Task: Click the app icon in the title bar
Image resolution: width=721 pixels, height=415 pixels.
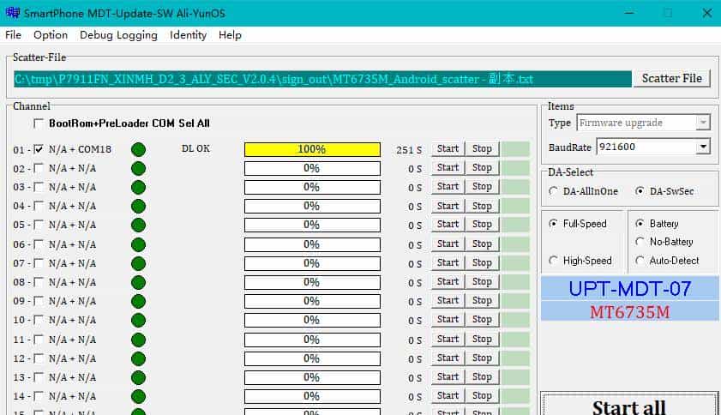Action: (x=12, y=13)
